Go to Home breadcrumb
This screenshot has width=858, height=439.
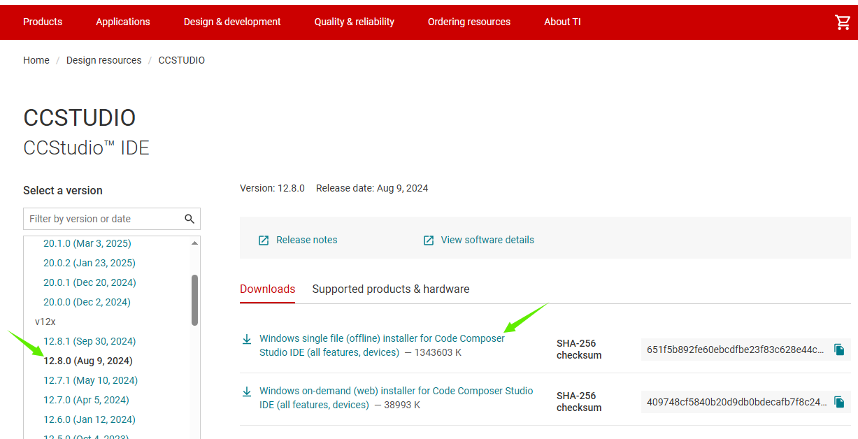tap(36, 60)
